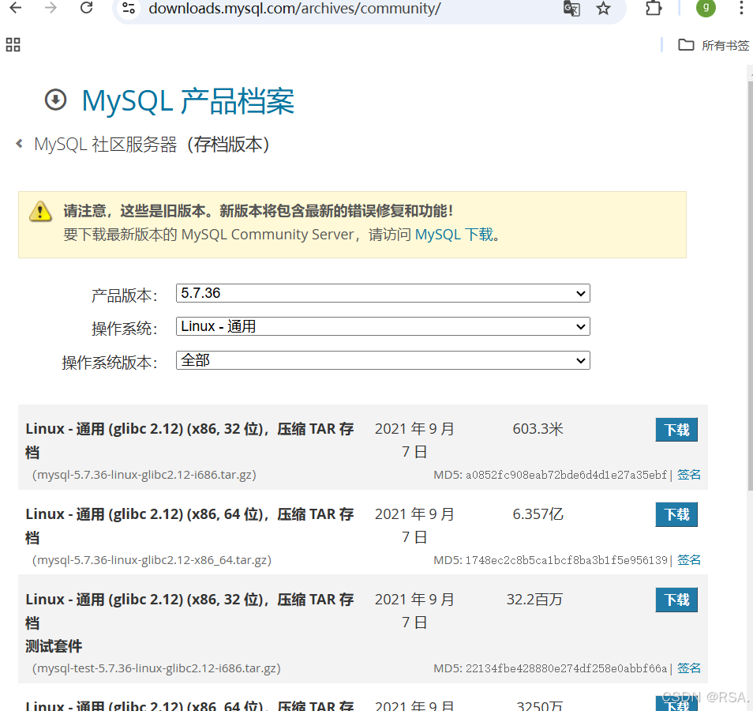Open 签名 link for the x86_64 tar archive

click(x=688, y=560)
